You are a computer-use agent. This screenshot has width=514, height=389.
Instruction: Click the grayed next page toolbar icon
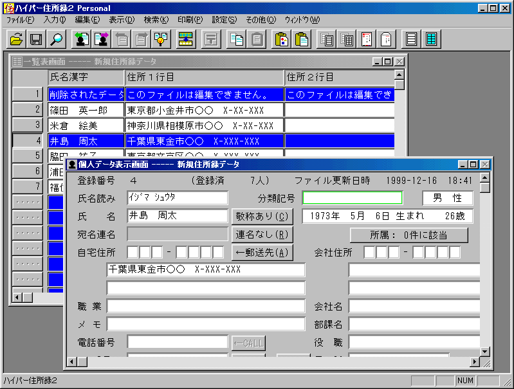pyautogui.click(x=142, y=39)
